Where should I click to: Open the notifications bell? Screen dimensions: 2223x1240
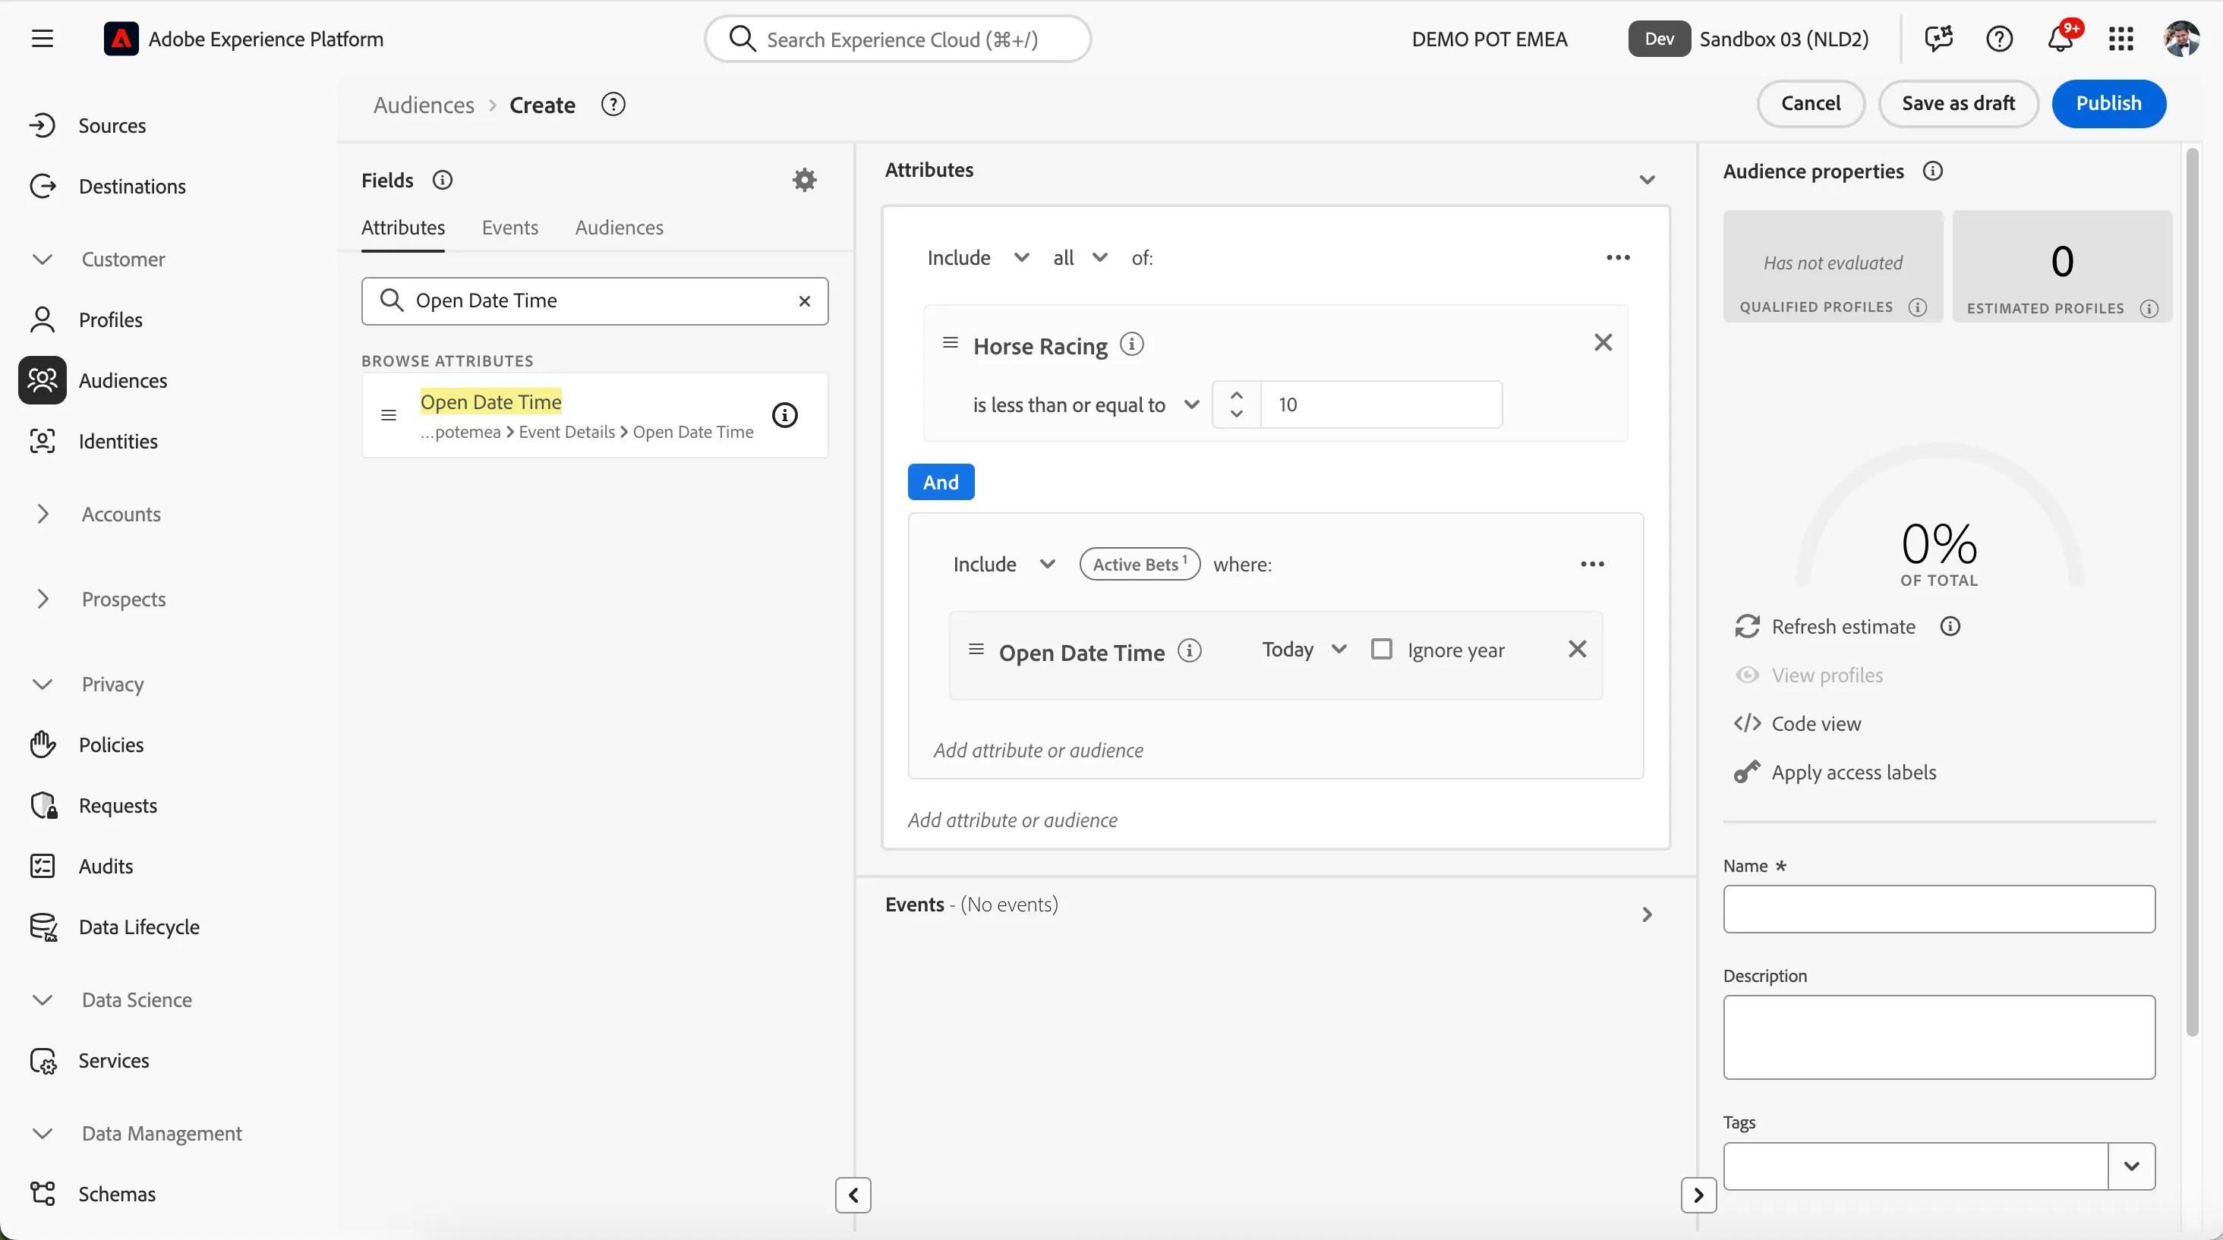tap(2061, 39)
